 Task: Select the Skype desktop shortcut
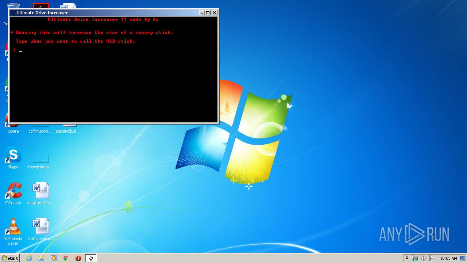13,158
